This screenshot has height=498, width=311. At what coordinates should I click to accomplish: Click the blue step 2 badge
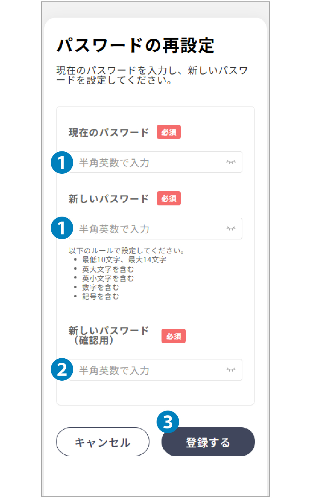click(62, 369)
